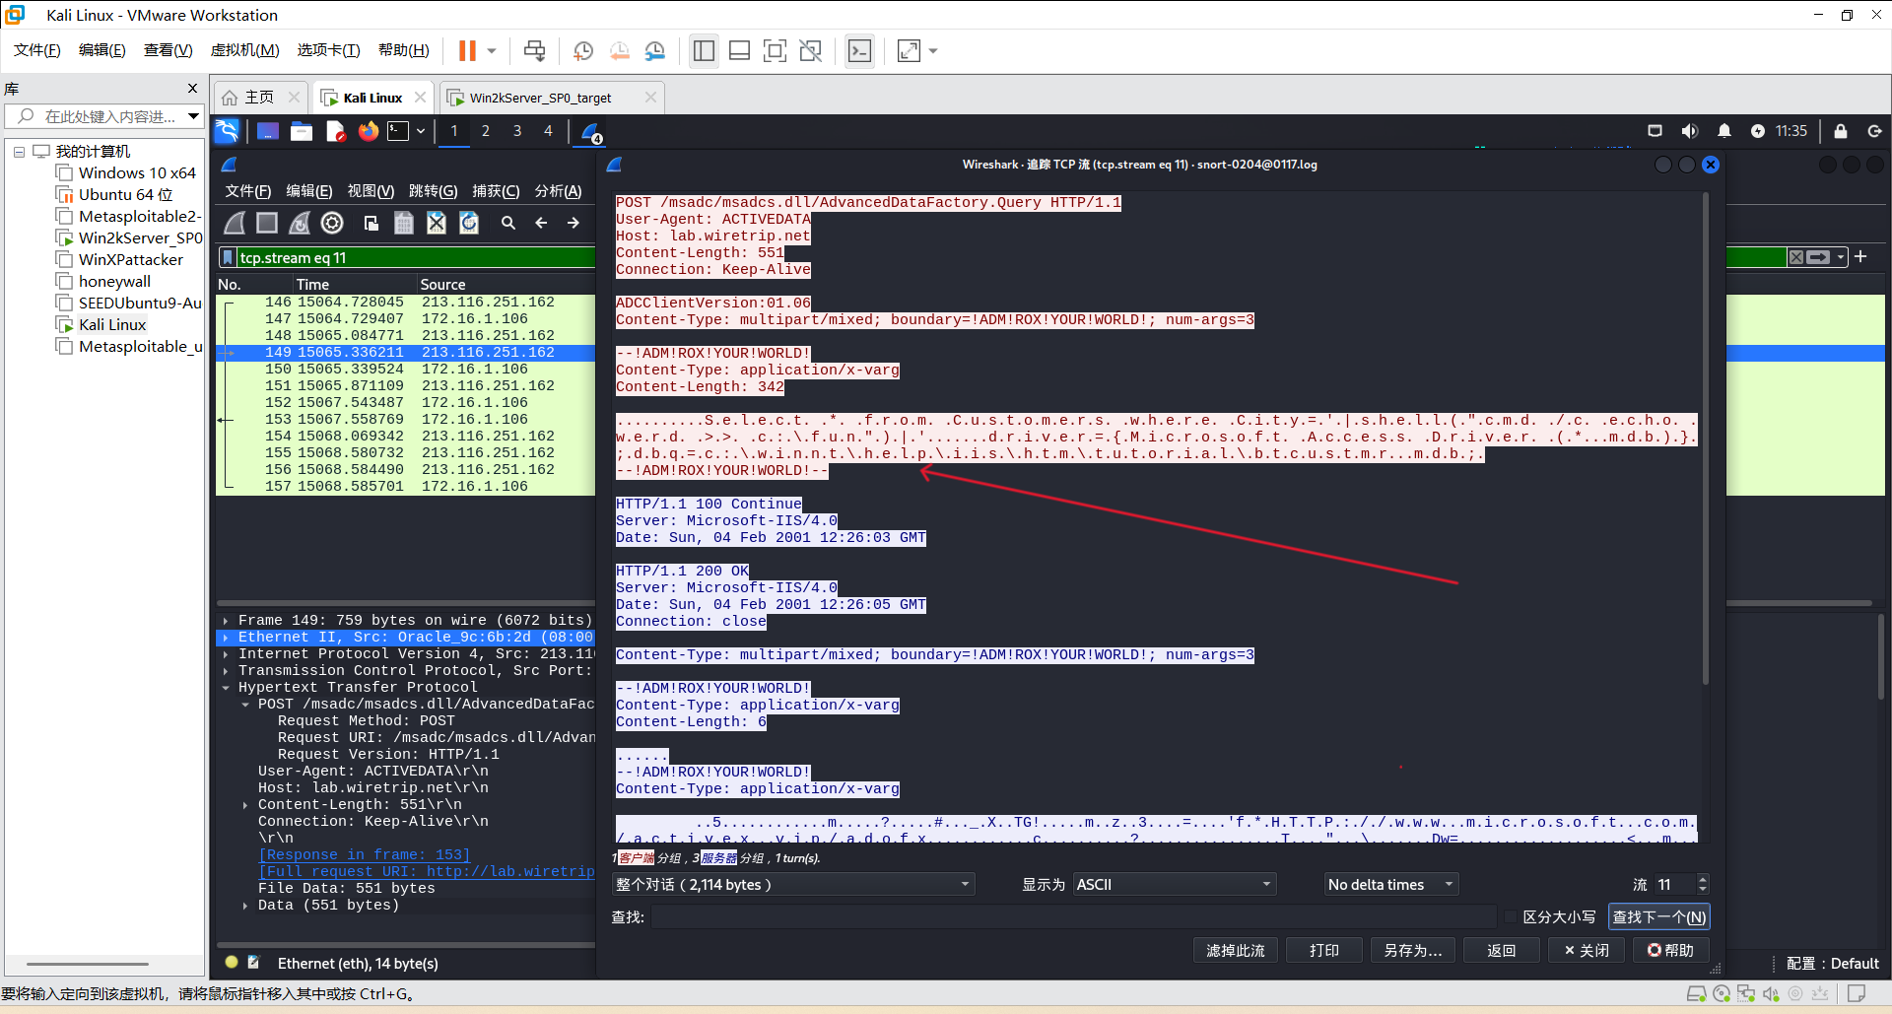This screenshot has width=1892, height=1014.
Task: Select the honeywall VM in the library
Action: click(114, 282)
